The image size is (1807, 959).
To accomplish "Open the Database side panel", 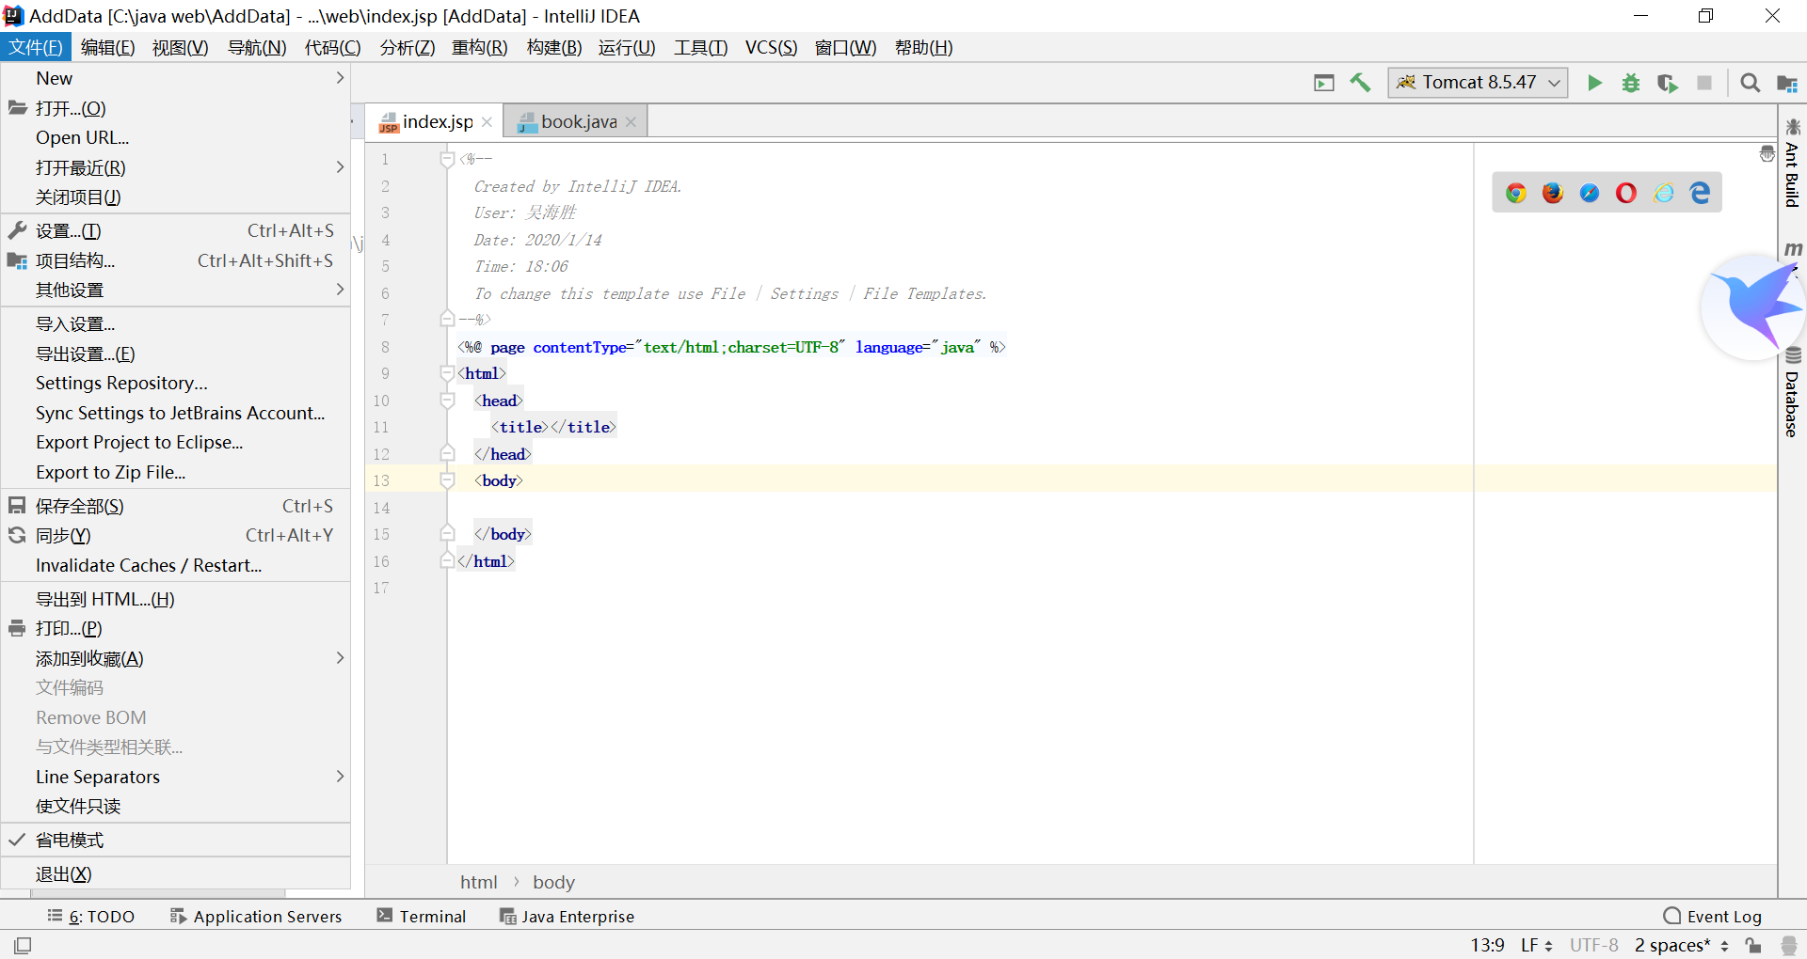I will click(1793, 393).
